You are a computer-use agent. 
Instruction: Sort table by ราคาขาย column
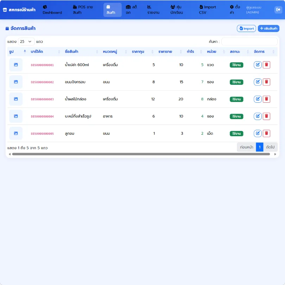[170, 52]
